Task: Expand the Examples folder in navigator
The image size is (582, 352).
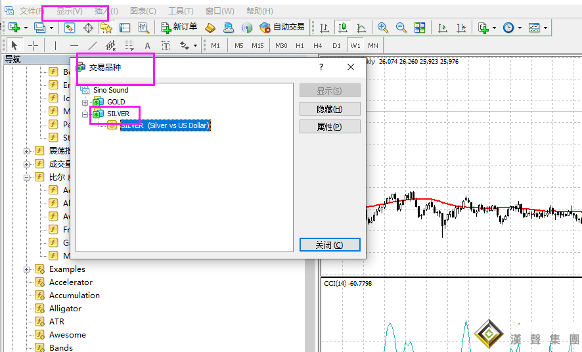Action: pos(27,269)
